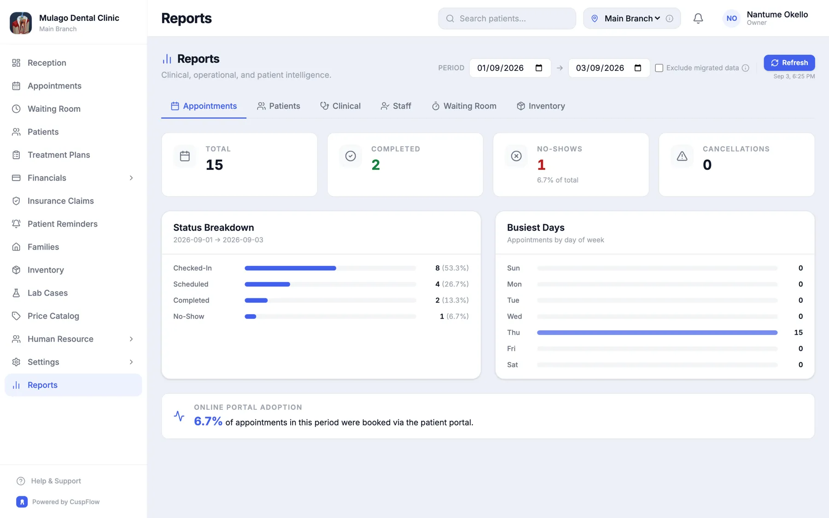Select the Waiting Room report tab

point(464,106)
